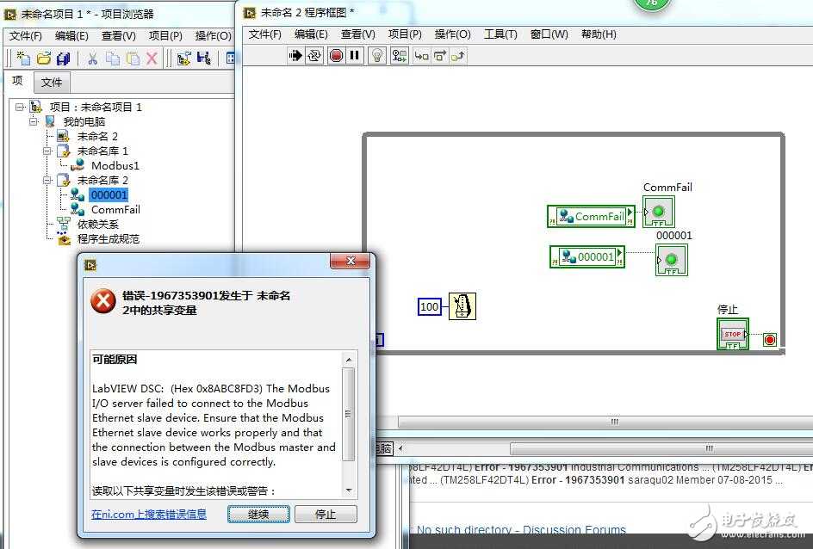Screen dimensions: 813x549
Task: Click 000001 shared variable node on diagram
Action: (587, 257)
